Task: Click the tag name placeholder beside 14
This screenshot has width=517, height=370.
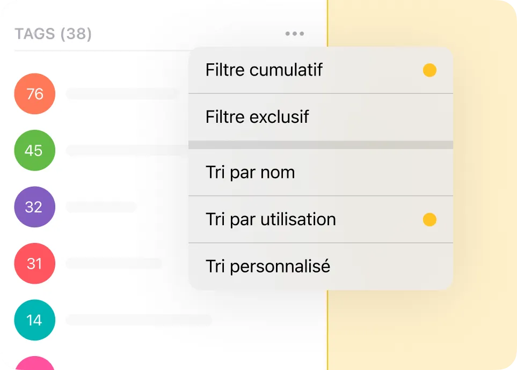Action: click(139, 320)
